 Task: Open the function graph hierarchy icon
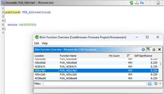point(137,3)
